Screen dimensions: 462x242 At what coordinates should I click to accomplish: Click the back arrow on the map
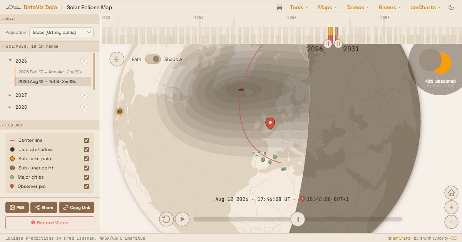[x=117, y=59]
